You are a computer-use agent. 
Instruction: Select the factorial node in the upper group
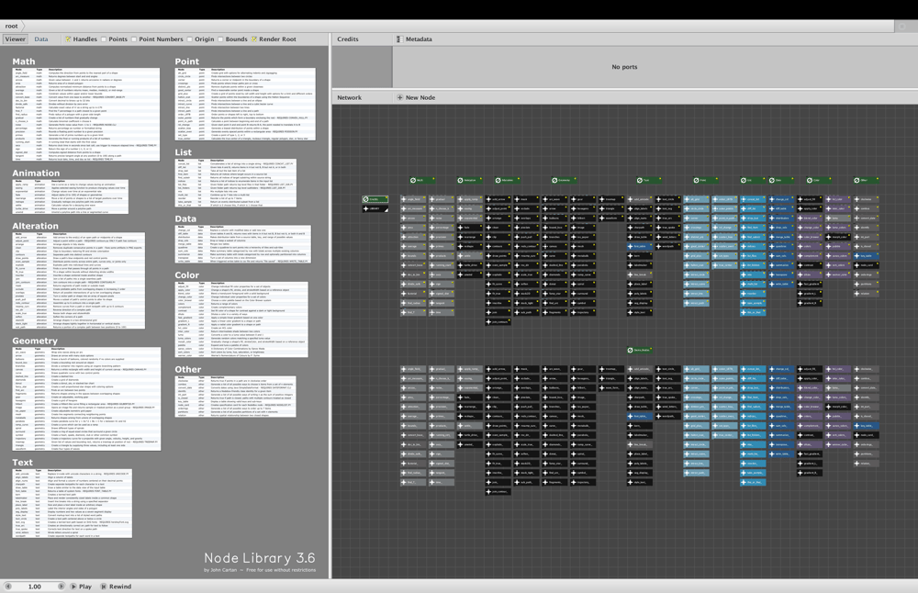coord(413,294)
